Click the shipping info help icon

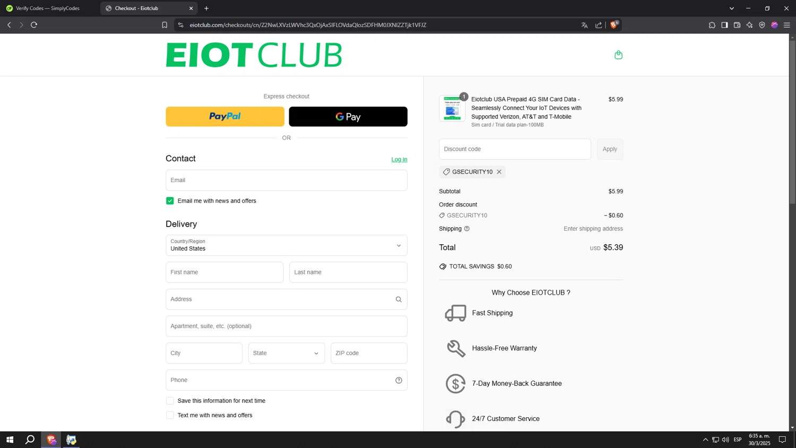pos(467,229)
